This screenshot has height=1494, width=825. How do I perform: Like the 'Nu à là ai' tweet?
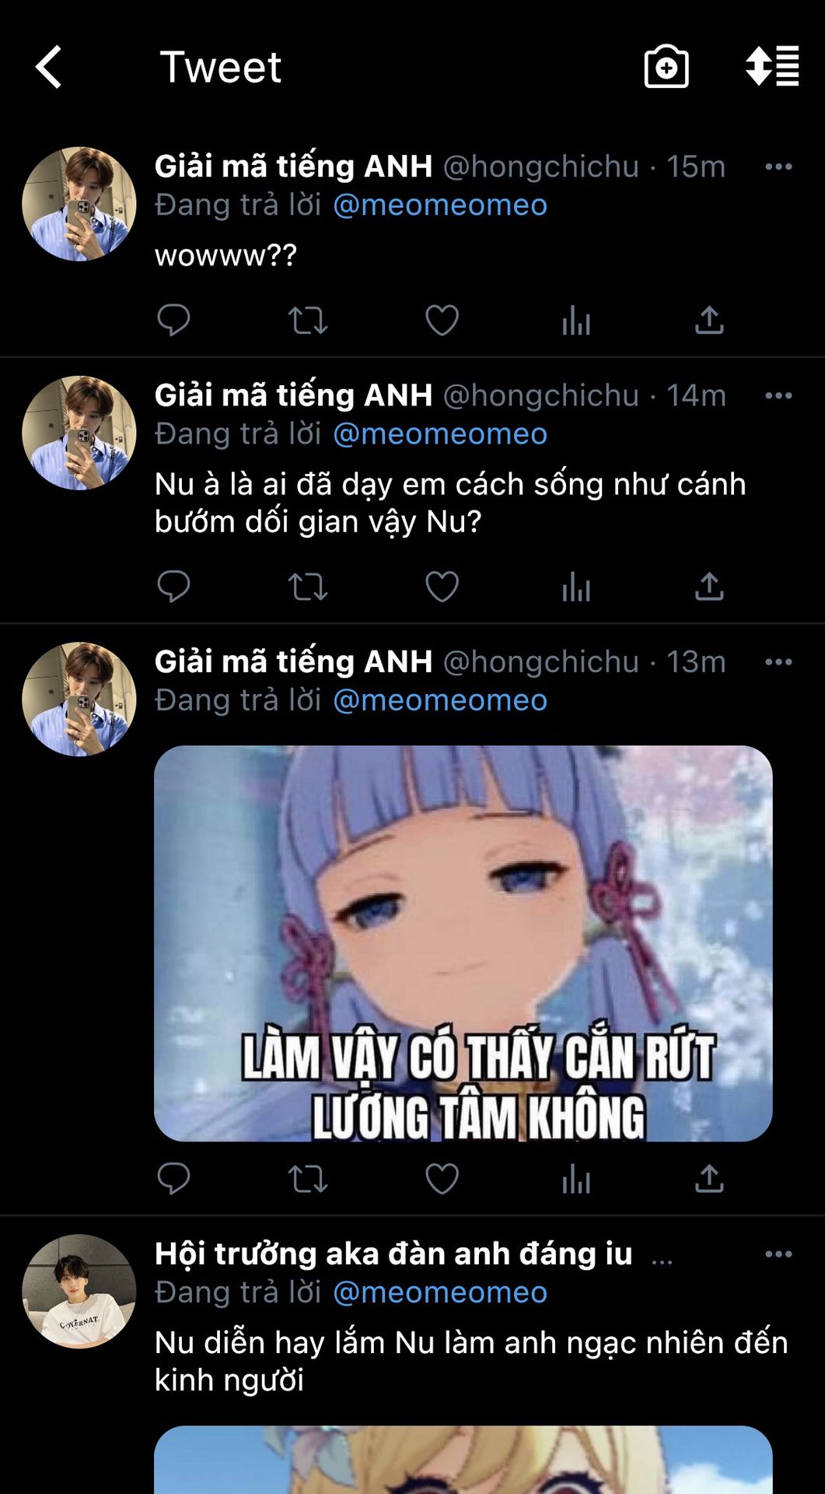(x=442, y=587)
